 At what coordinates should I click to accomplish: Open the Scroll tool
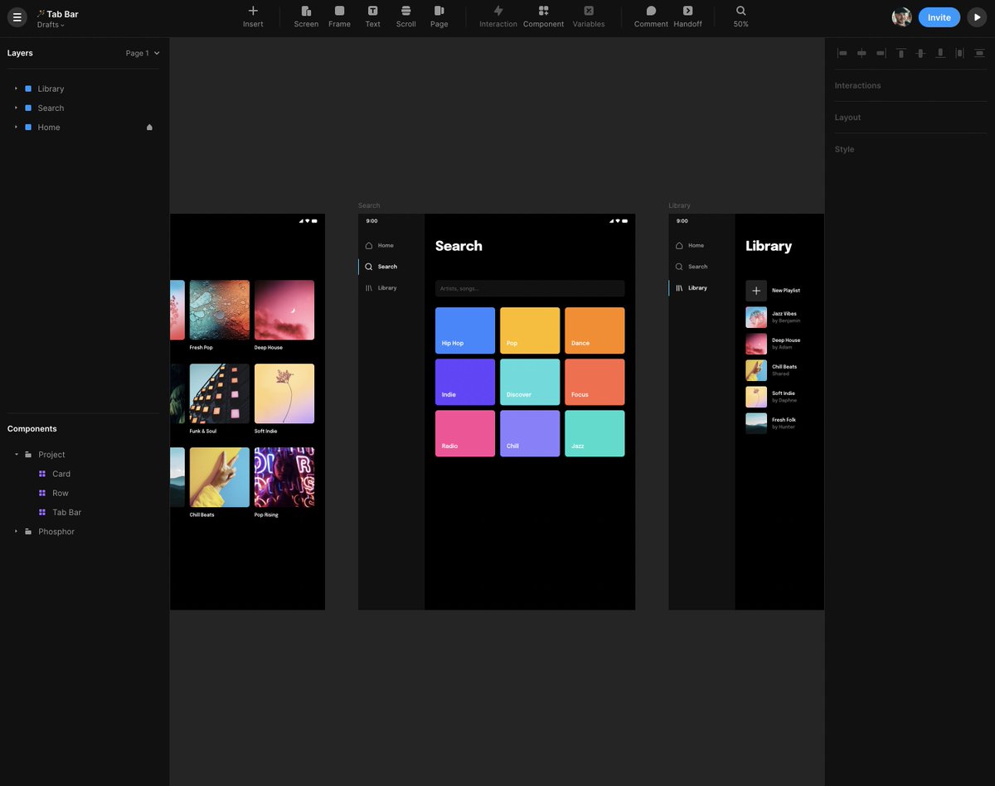[x=405, y=17]
